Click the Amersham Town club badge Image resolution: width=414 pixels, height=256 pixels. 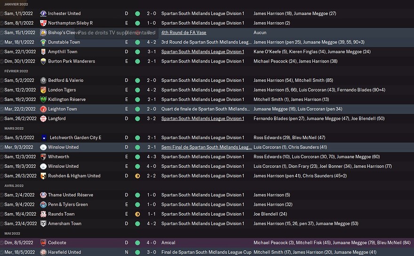coord(43,224)
